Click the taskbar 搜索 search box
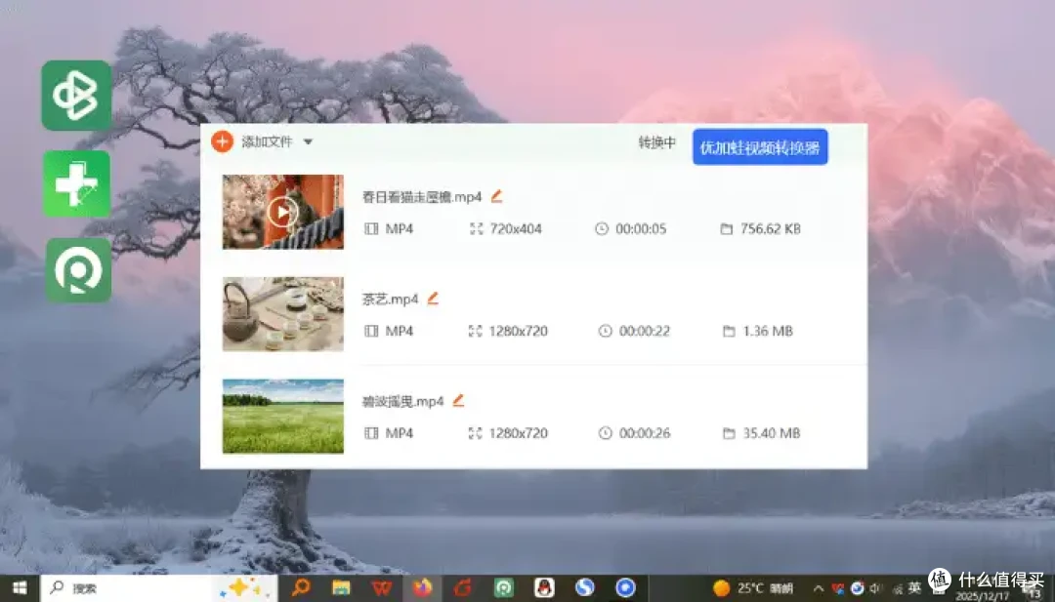1055x602 pixels. click(x=159, y=588)
